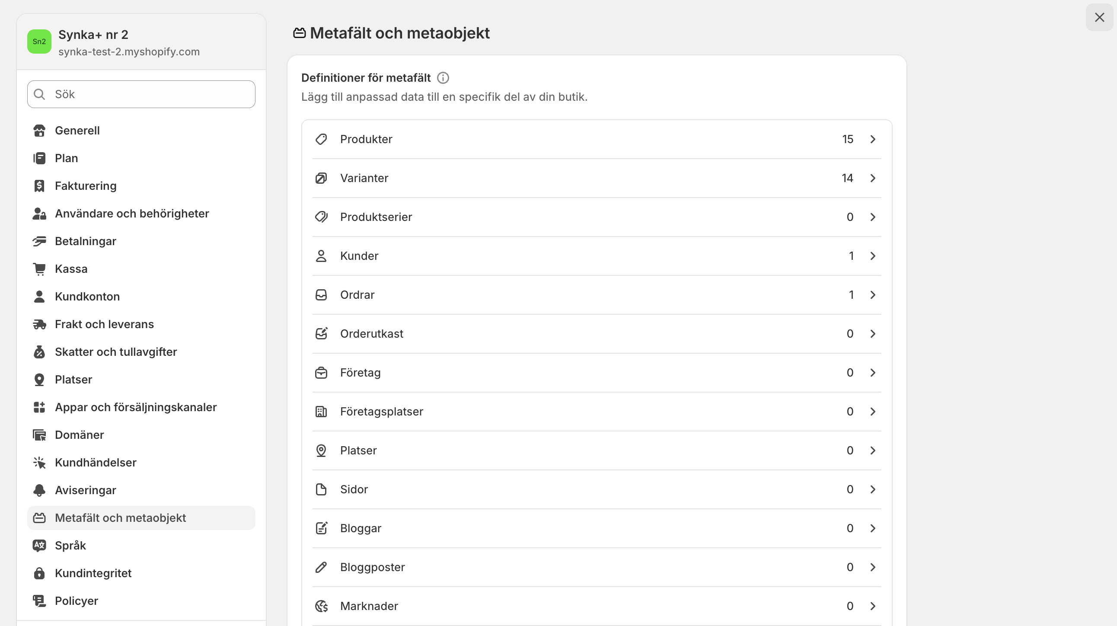Viewport: 1117px width, 626px height.
Task: Open Platser metafield definitions row
Action: pyautogui.click(x=596, y=451)
